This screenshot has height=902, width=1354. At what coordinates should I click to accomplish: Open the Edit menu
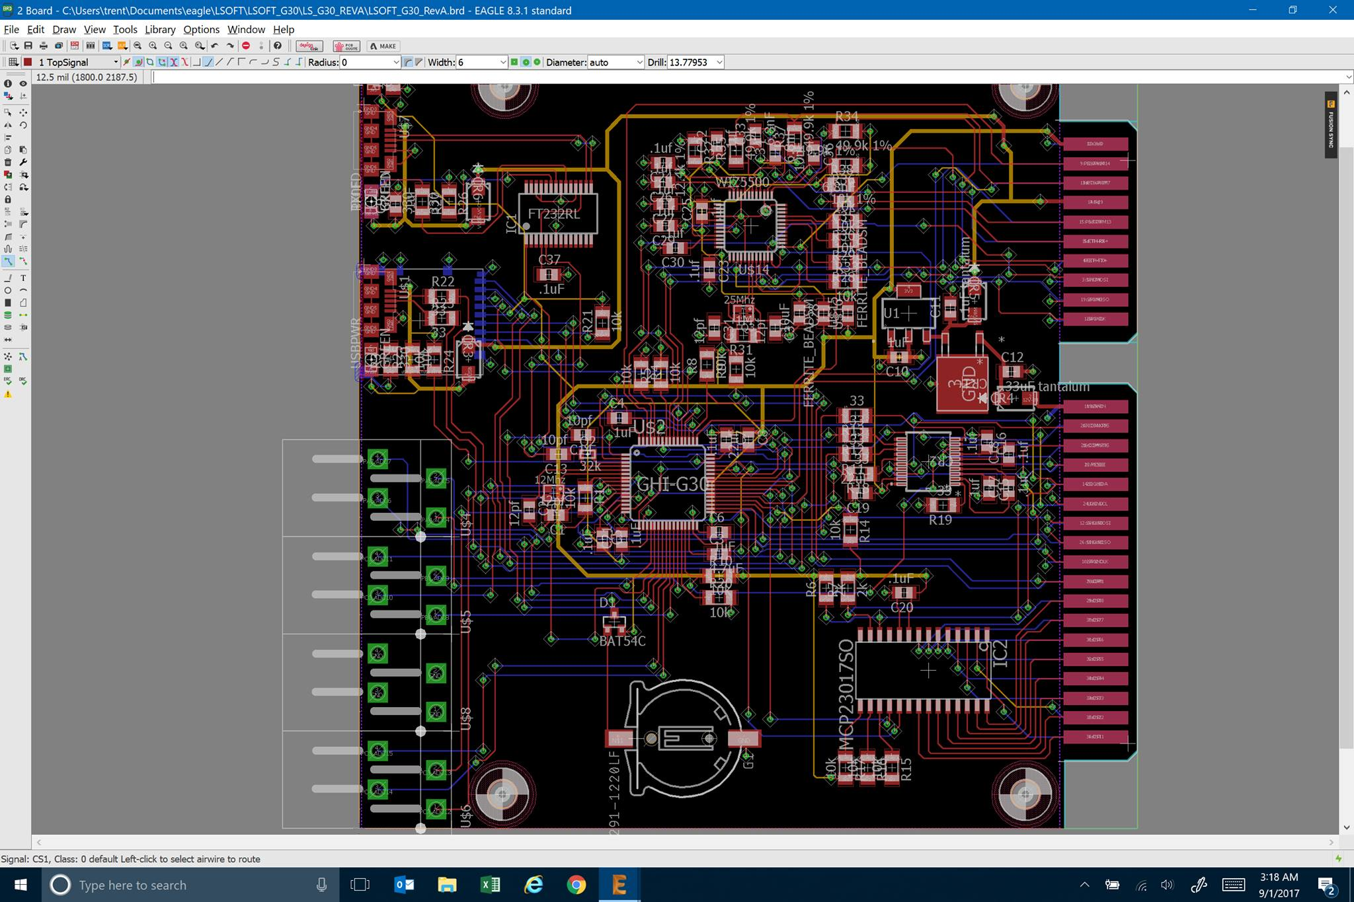point(36,30)
